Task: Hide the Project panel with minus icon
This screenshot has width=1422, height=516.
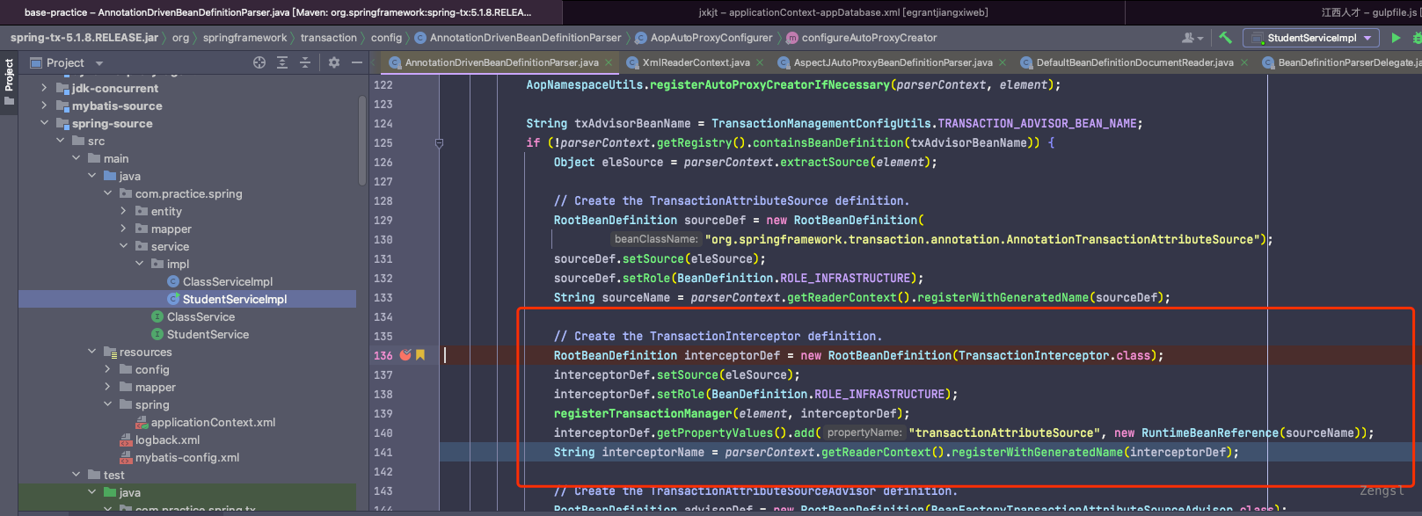Action: 357,62
